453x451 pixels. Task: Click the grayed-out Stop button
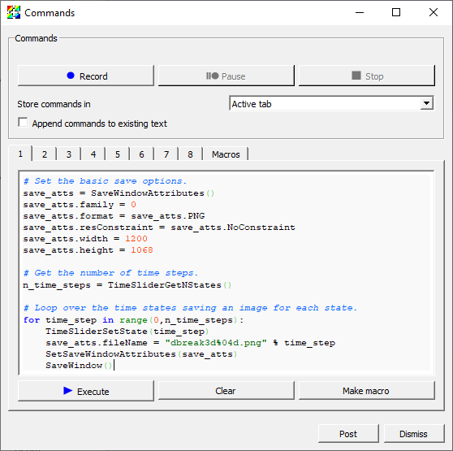367,76
